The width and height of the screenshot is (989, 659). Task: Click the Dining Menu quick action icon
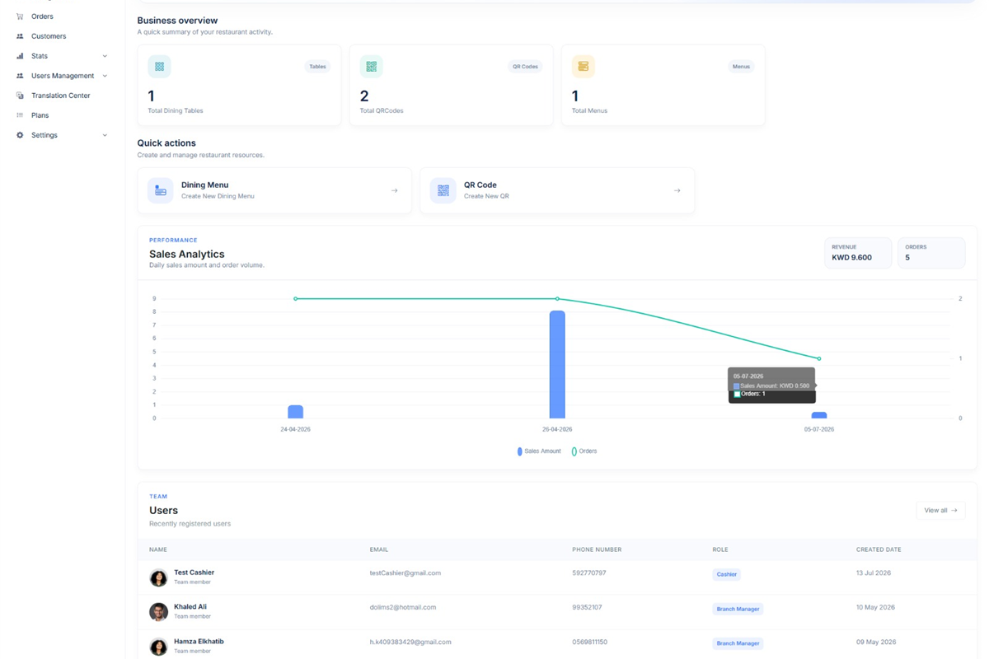coord(161,190)
